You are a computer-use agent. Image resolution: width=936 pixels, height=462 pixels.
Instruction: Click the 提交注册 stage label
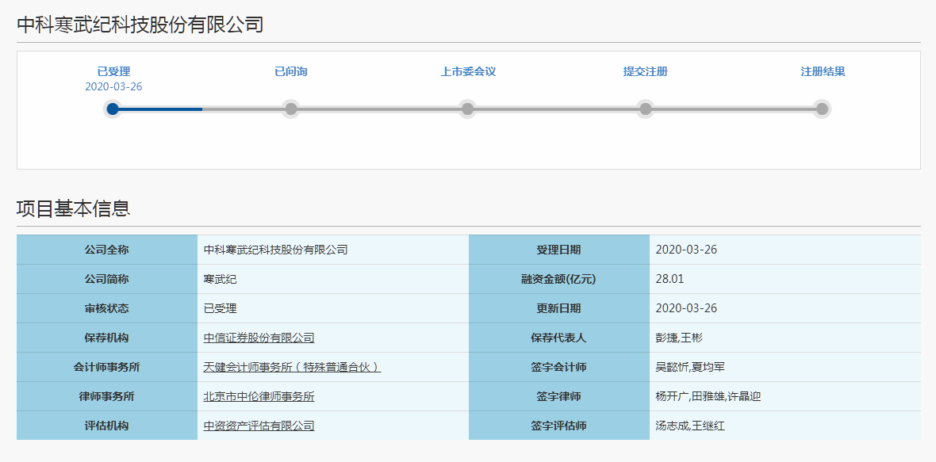pyautogui.click(x=643, y=70)
